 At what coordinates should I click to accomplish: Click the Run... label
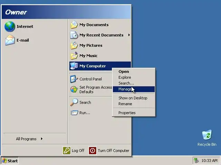[85, 113]
